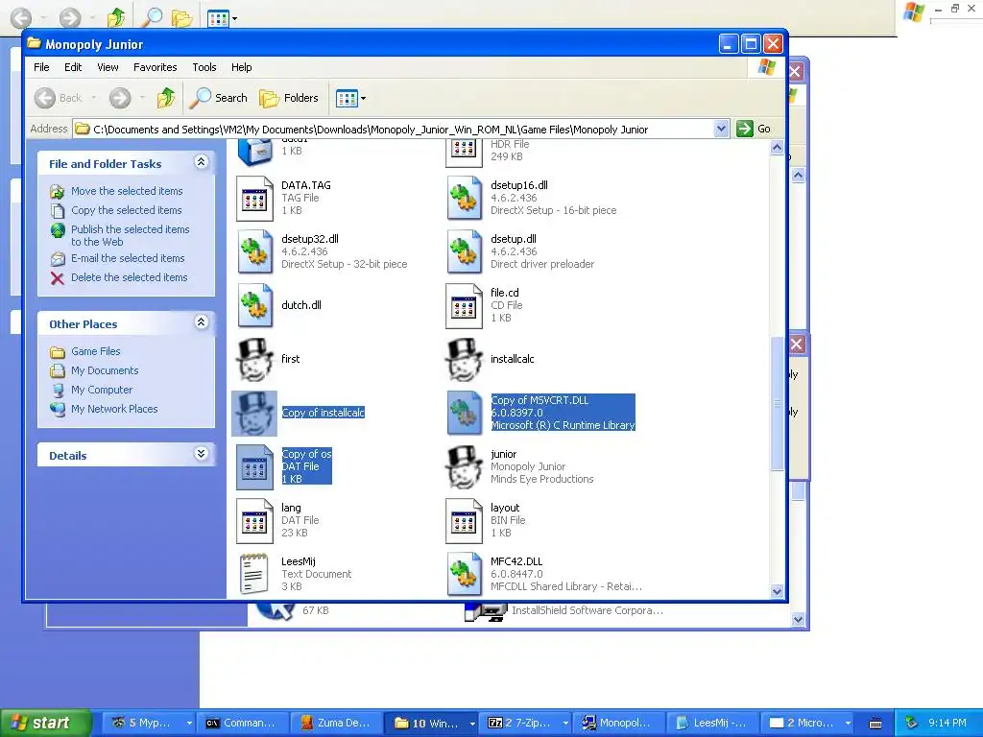Open the View menu
The height and width of the screenshot is (737, 983).
108,67
